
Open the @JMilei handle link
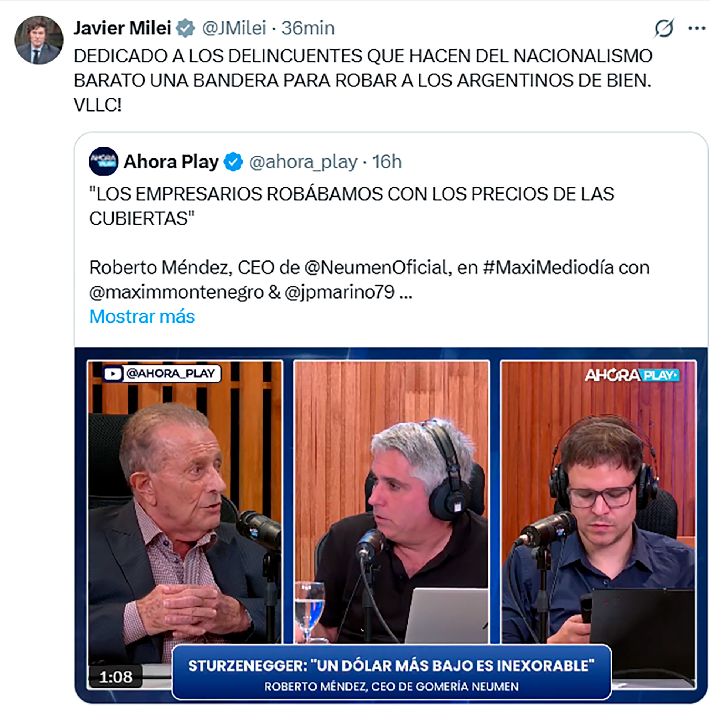coord(234,28)
